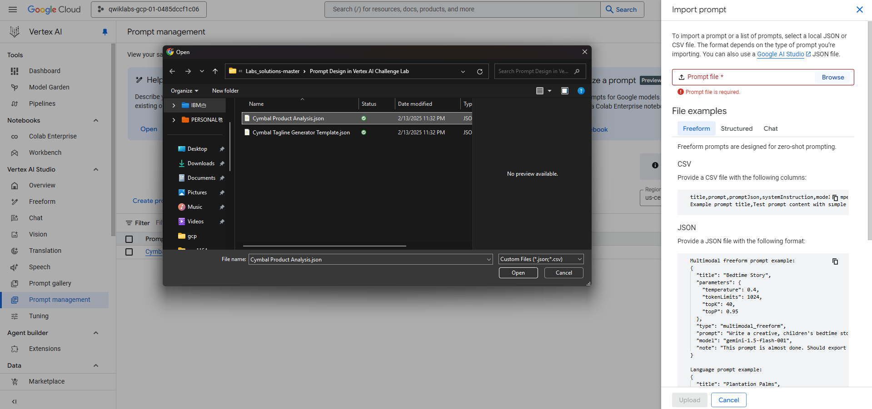Switch to the Freeform file examples tab

click(x=696, y=128)
